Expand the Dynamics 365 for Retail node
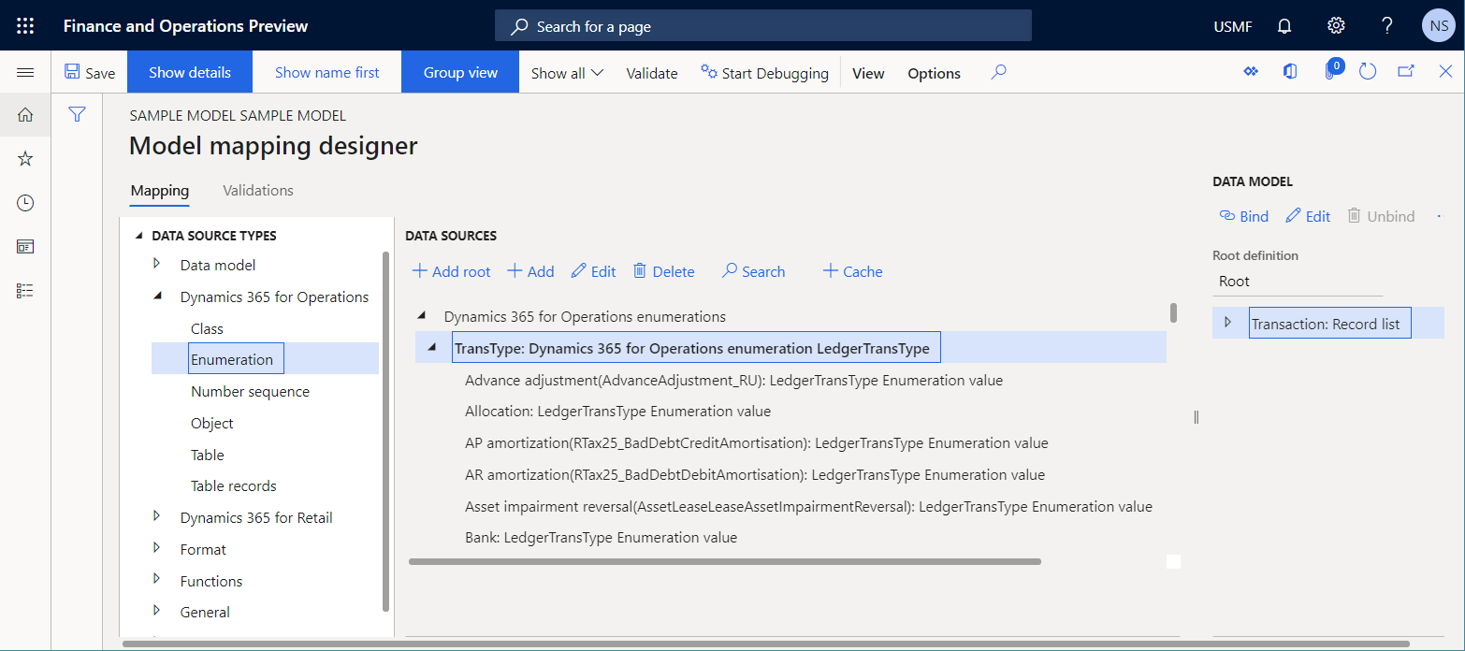 tap(156, 516)
